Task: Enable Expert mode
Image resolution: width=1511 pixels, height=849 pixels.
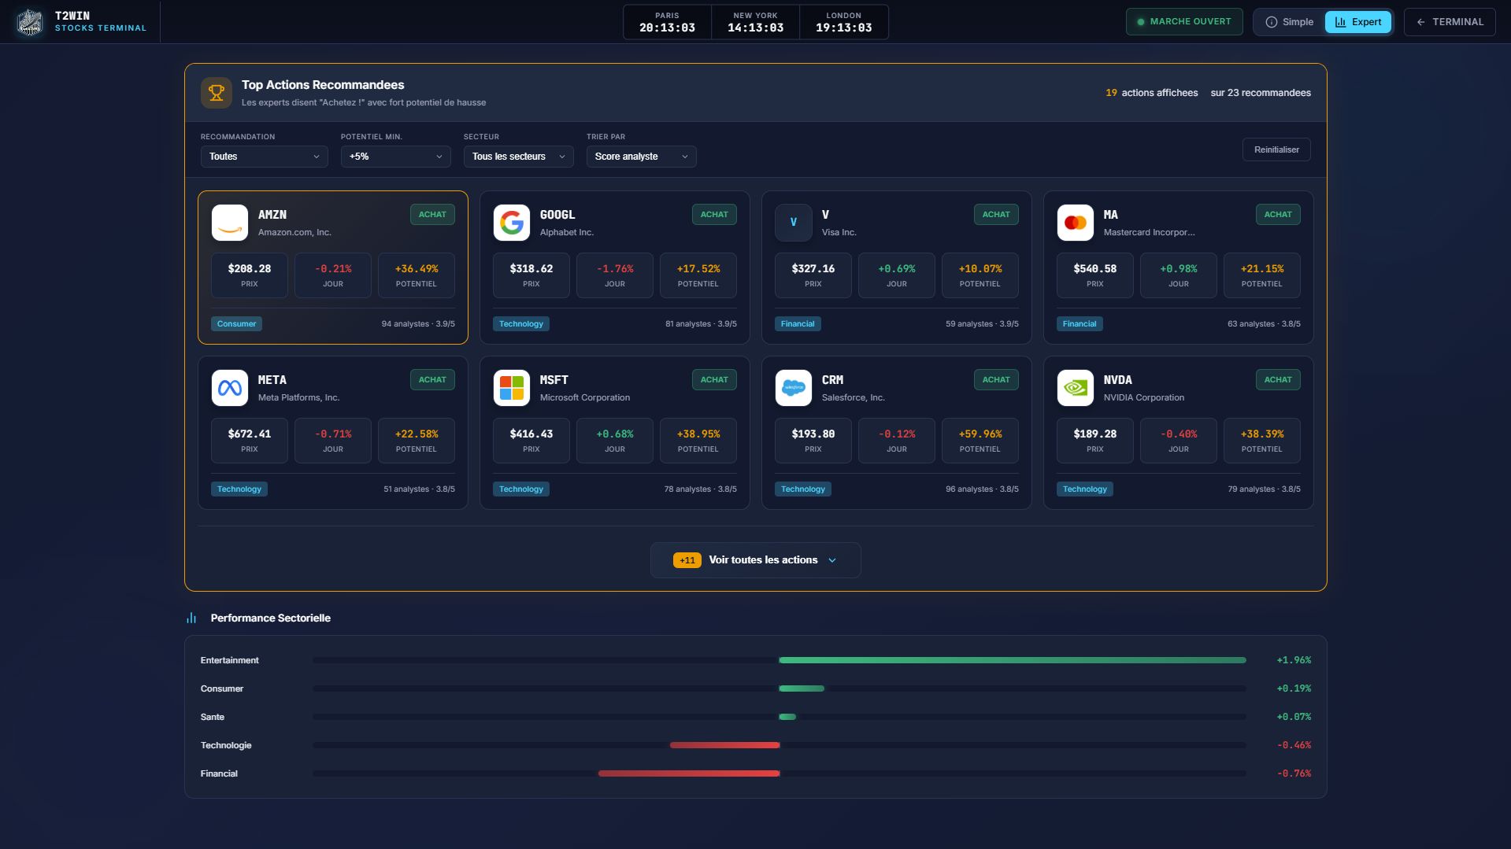Action: pyautogui.click(x=1357, y=22)
